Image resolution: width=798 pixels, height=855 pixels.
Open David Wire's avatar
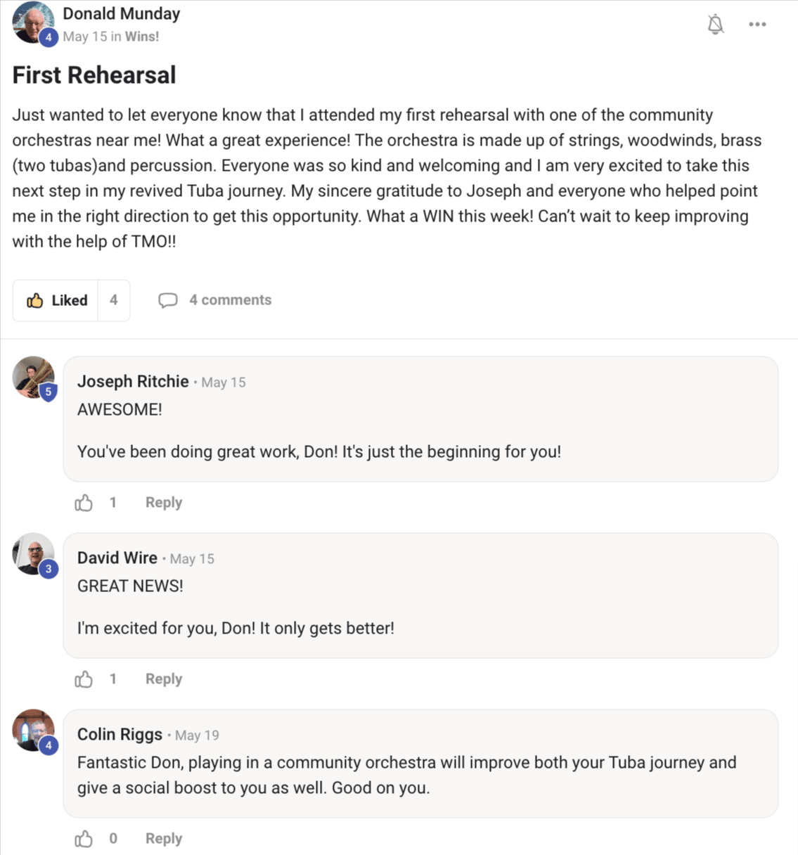point(32,553)
